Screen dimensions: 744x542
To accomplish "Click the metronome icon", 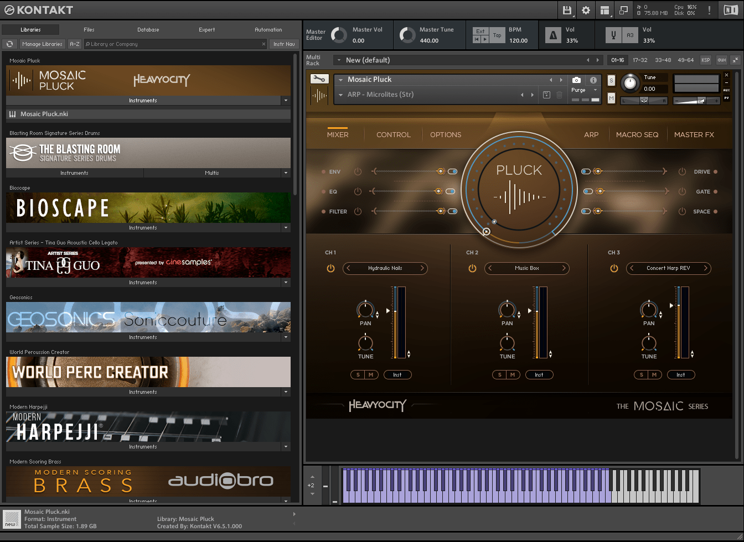I will 553,35.
